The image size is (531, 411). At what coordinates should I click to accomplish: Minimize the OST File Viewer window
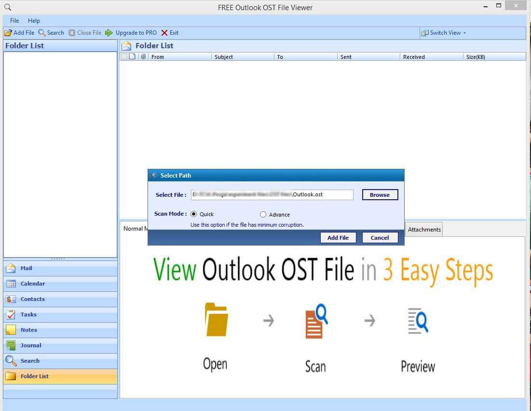click(x=486, y=6)
